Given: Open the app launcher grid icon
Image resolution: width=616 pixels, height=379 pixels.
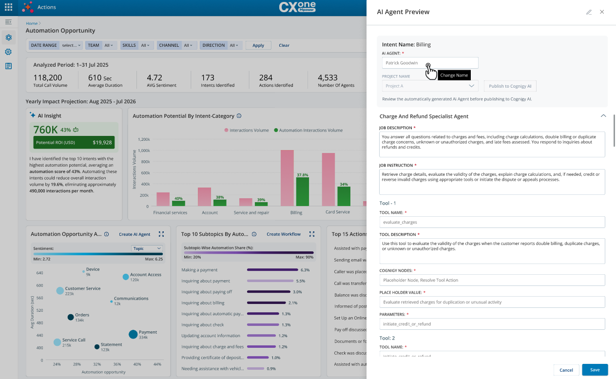Looking at the screenshot, I should [x=8, y=7].
